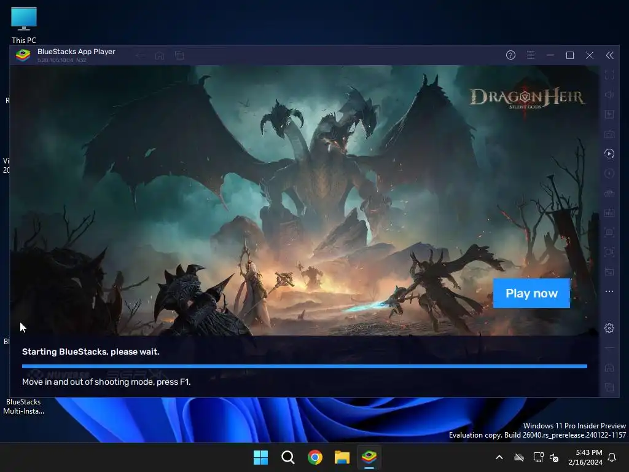Click the 'BlueStacks App Player' title text
Viewport: 629px width, 472px height.
pos(76,52)
